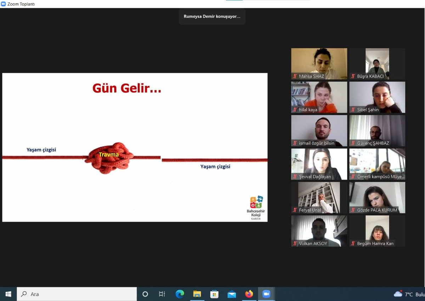Click muted mic icon on ismail özgür bilsin
Viewport: 425px width, 301px height.
(295, 143)
